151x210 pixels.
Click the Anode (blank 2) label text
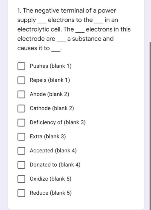click(x=50, y=94)
